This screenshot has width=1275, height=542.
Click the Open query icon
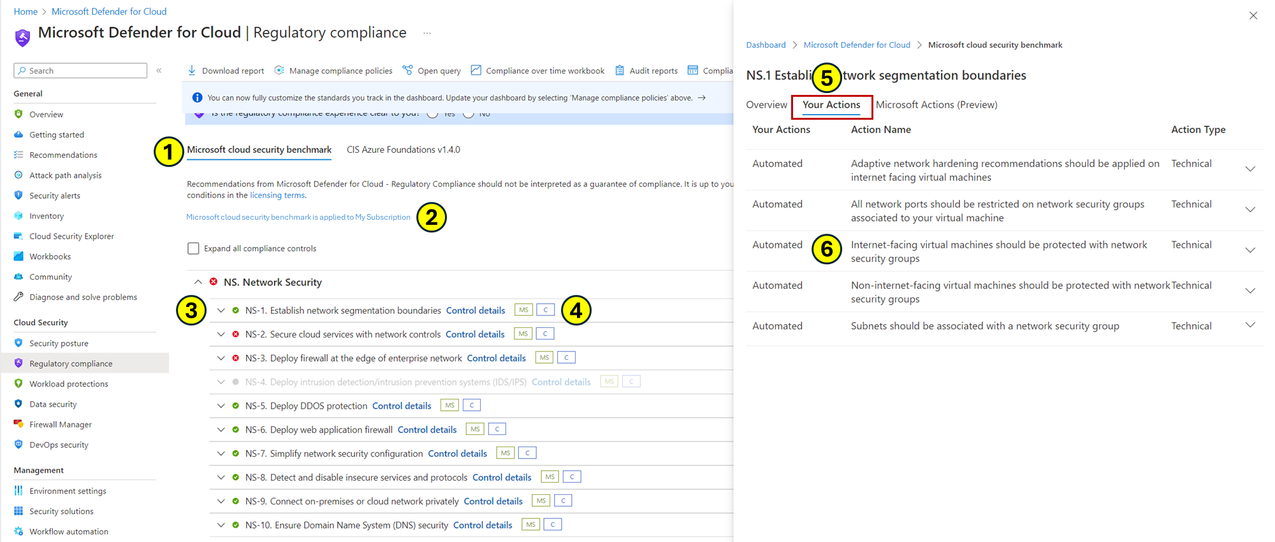click(x=407, y=70)
